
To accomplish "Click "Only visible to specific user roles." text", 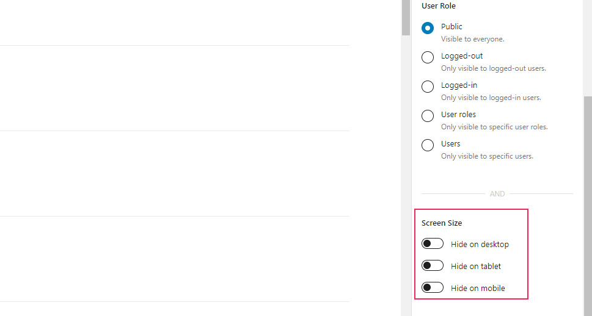I will pos(494,127).
